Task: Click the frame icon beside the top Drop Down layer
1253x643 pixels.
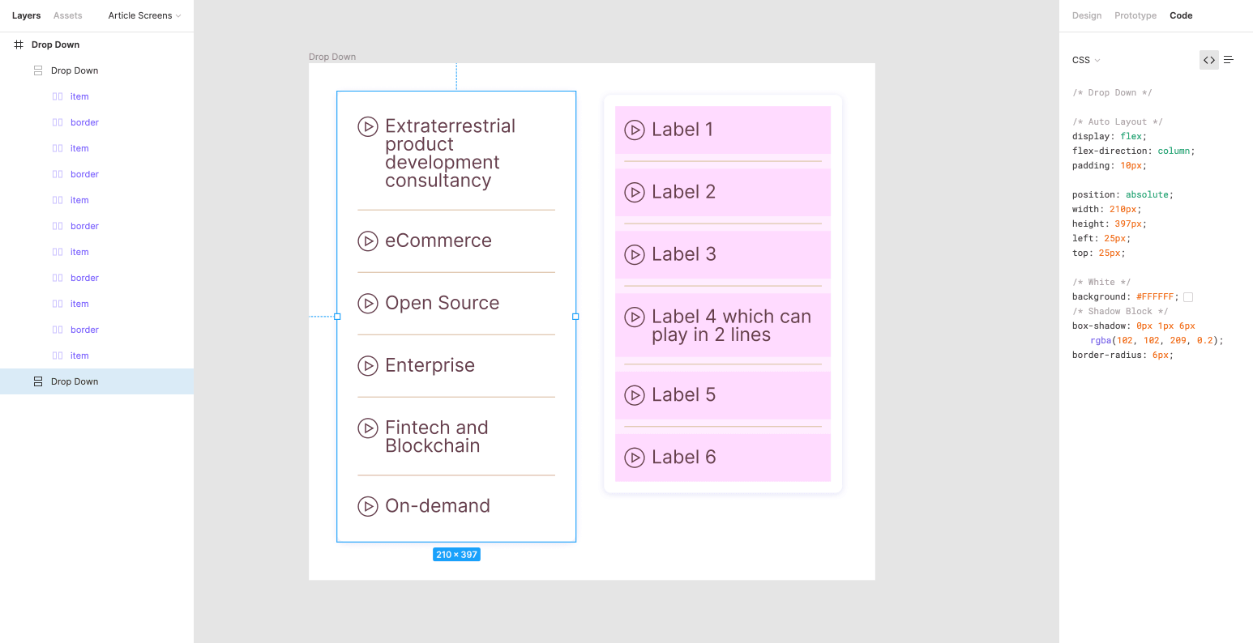Action: pos(18,45)
